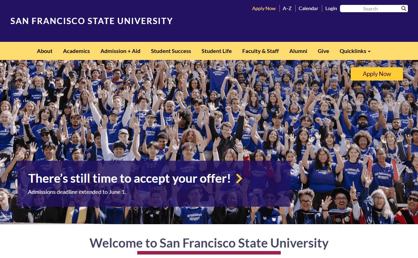Open the A–Z directory link

pos(287,8)
